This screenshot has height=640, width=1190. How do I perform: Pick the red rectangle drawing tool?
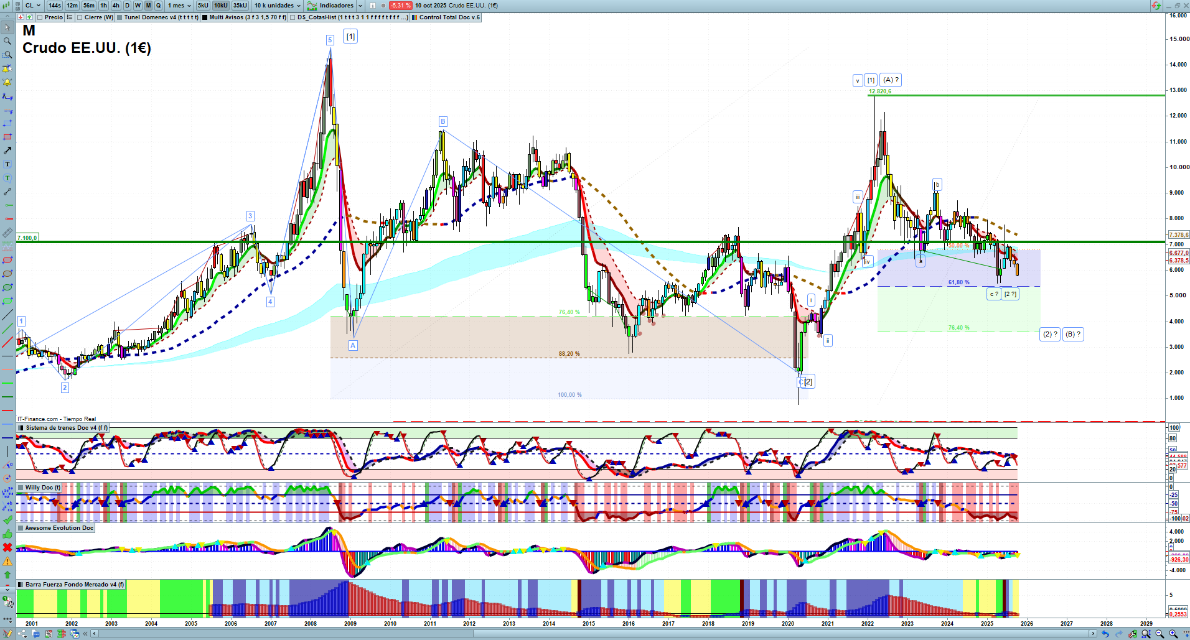7,137
